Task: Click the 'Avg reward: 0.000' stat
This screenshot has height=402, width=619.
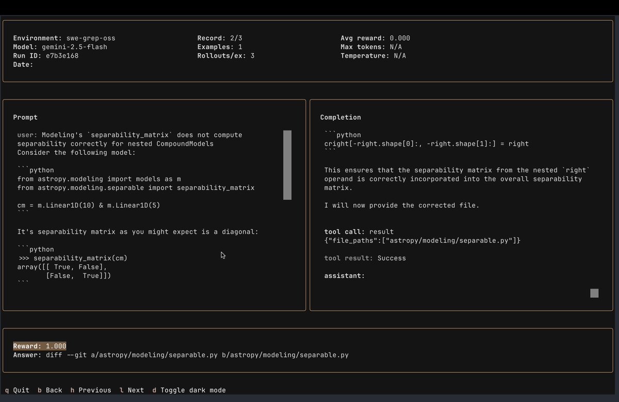Action: pyautogui.click(x=375, y=38)
